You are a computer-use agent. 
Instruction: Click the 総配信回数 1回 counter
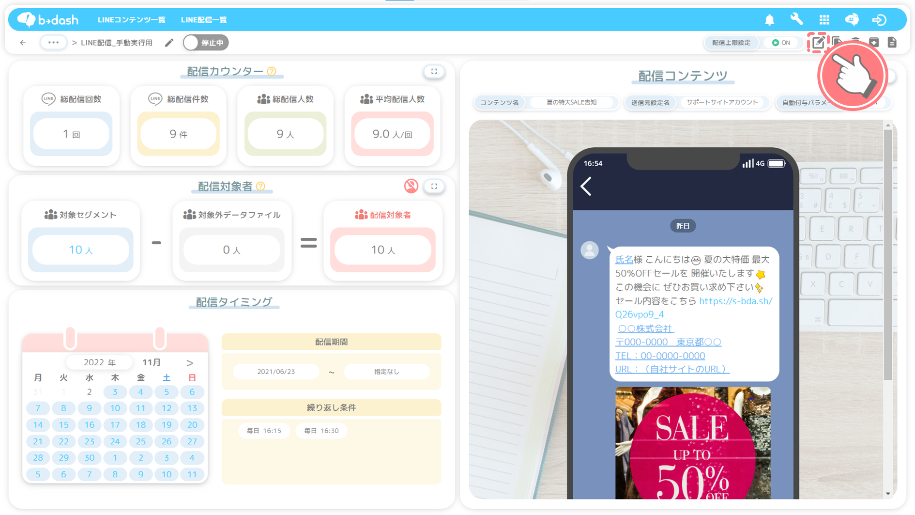[71, 134]
